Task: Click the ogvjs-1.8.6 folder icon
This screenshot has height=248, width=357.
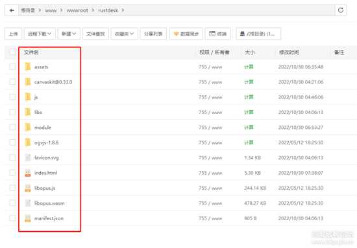Action: 28,142
